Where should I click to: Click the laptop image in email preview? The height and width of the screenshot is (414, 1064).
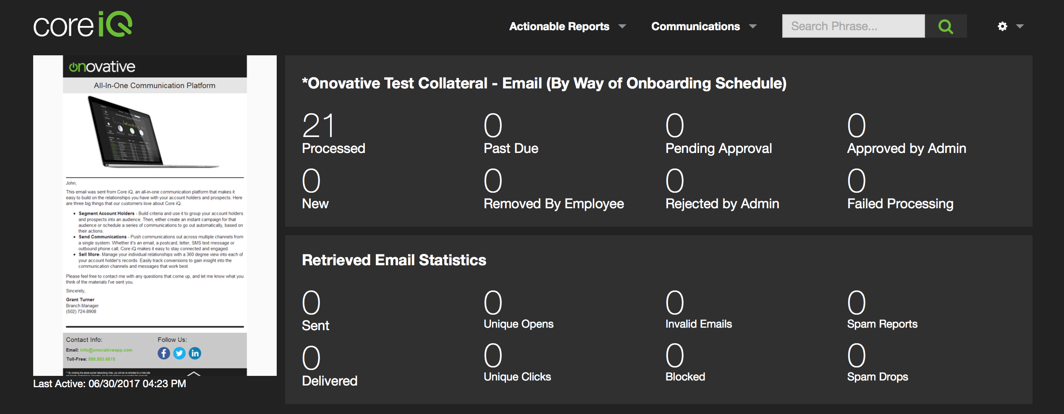(x=154, y=132)
